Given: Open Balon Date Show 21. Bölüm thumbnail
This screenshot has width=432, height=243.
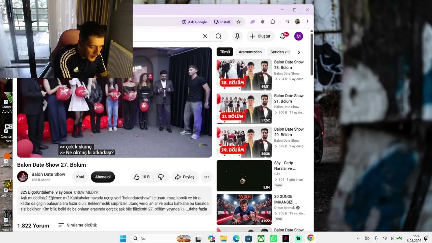Looking at the screenshot, I should (244, 109).
